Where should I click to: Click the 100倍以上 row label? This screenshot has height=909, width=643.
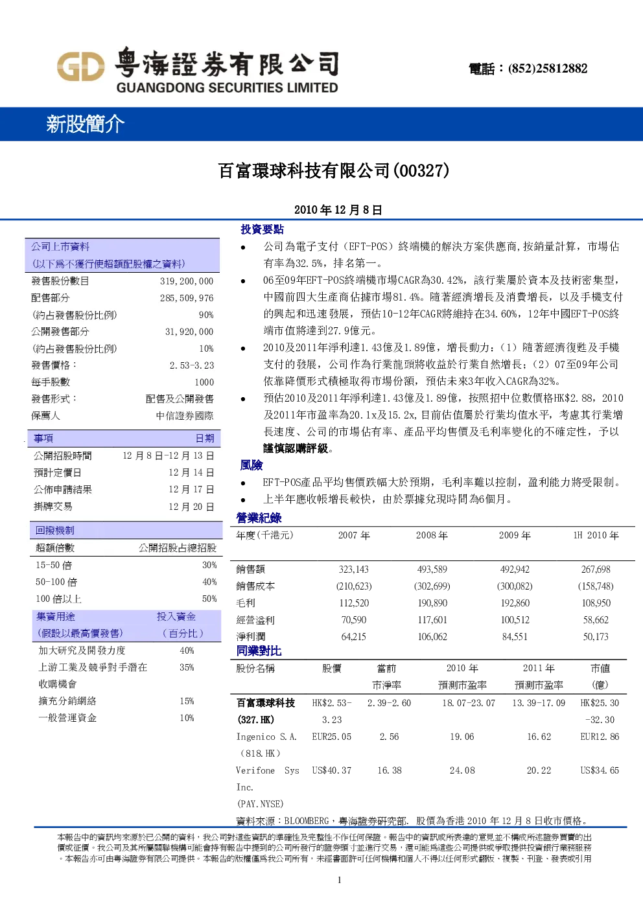pyautogui.click(x=58, y=599)
